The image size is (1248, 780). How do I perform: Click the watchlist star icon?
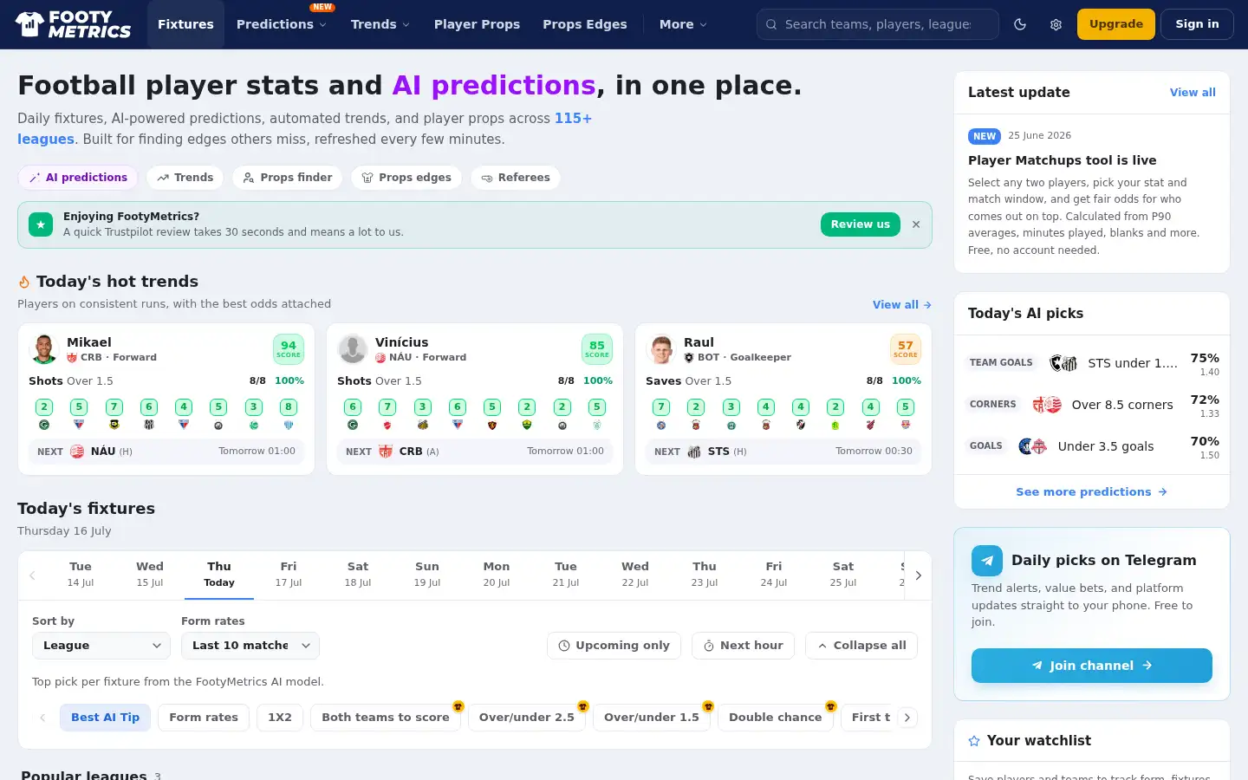coord(974,741)
